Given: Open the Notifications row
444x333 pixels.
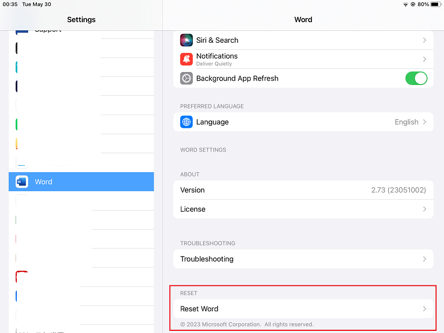Looking at the screenshot, I should 303,59.
